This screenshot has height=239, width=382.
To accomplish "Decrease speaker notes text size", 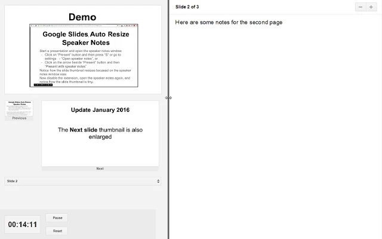I will pyautogui.click(x=361, y=7).
